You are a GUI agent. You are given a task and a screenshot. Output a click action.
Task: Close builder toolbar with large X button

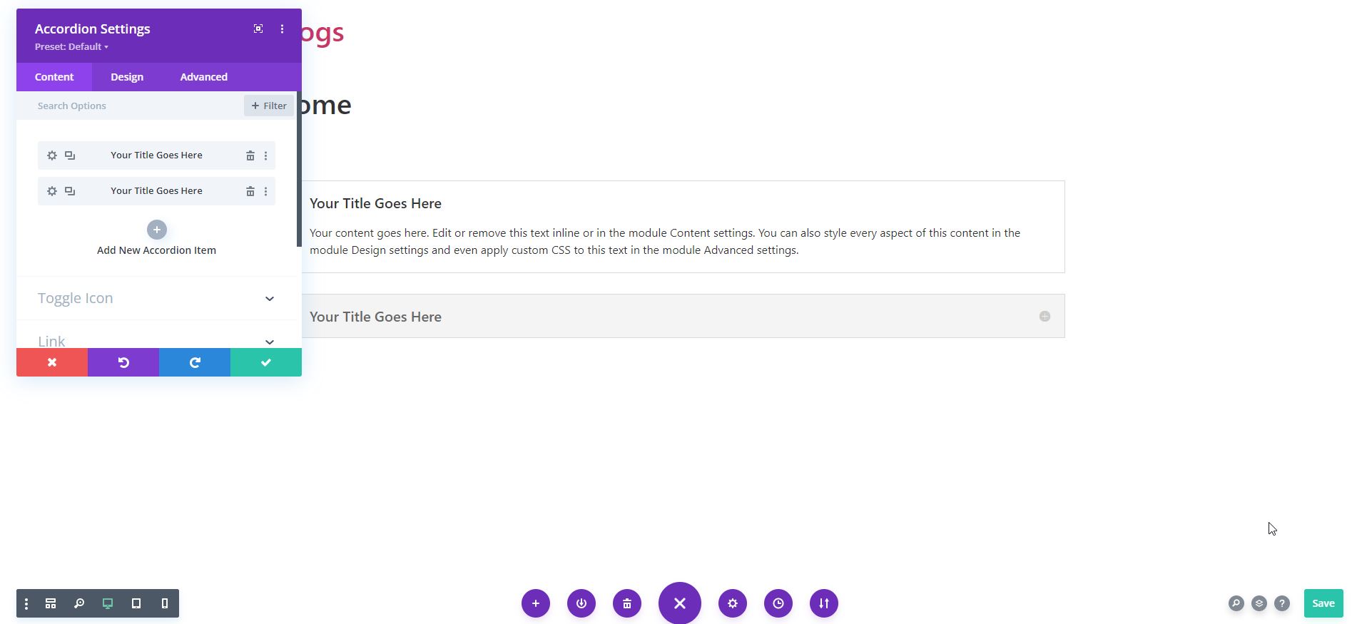click(680, 603)
